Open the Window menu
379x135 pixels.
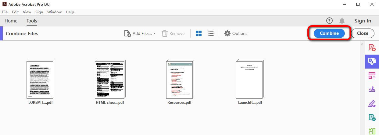tap(54, 12)
